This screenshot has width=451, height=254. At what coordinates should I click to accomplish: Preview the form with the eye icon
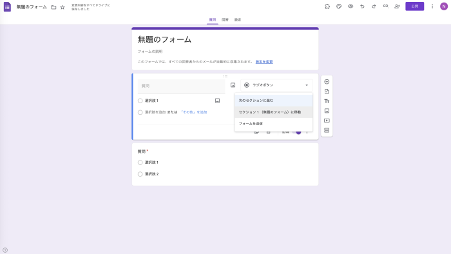350,6
